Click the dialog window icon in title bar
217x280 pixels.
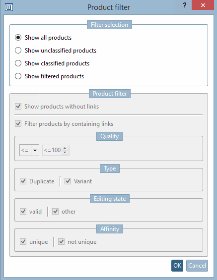click(9, 7)
